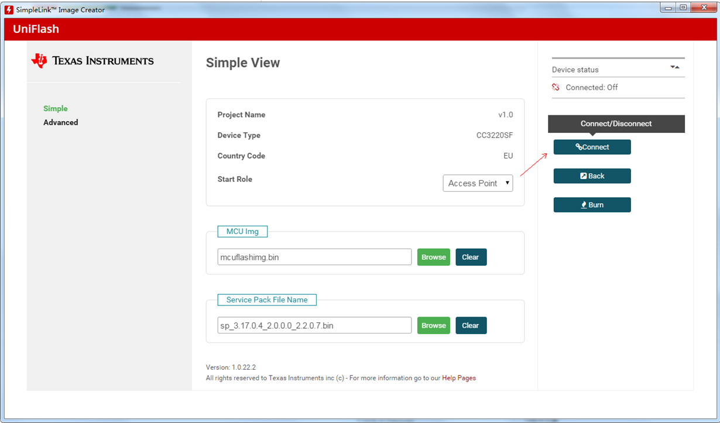
Task: Click the Device status label
Action: pos(575,70)
